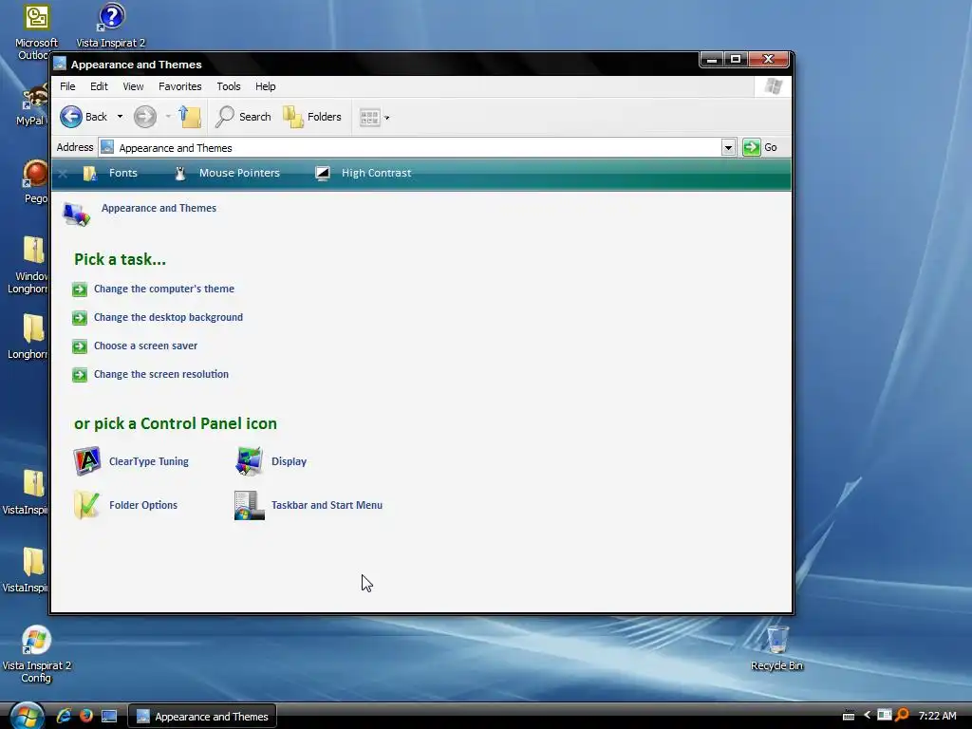The width and height of the screenshot is (972, 729).
Task: Select Change the desktop background task
Action: (168, 317)
